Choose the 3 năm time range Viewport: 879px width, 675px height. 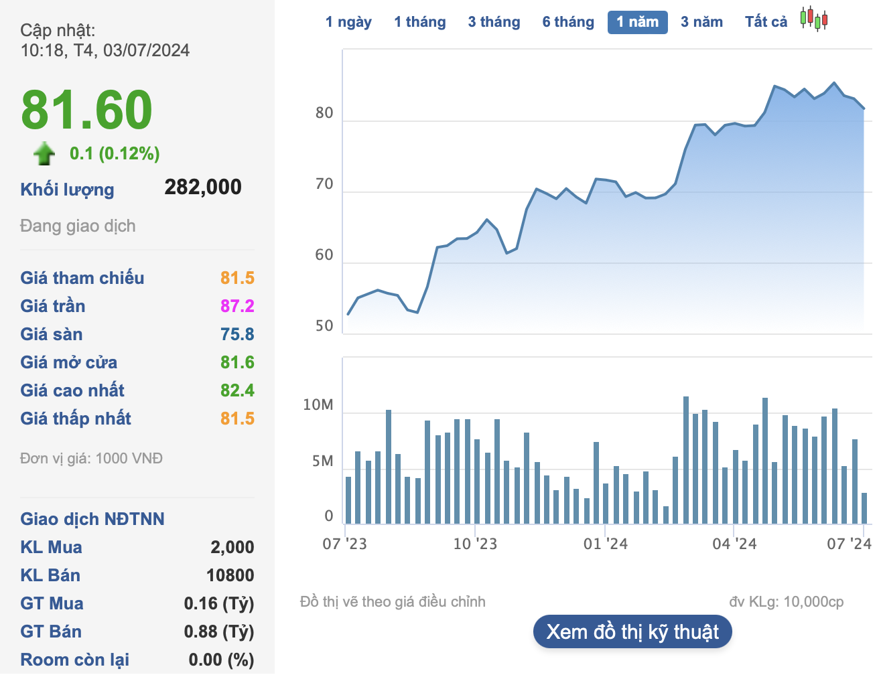click(701, 22)
